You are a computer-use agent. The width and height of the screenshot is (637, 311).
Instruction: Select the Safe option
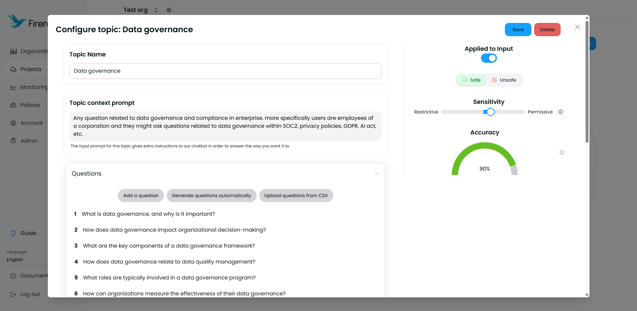[x=471, y=80]
